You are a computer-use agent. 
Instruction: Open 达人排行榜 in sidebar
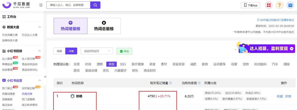pyautogui.click(x=28, y=59)
